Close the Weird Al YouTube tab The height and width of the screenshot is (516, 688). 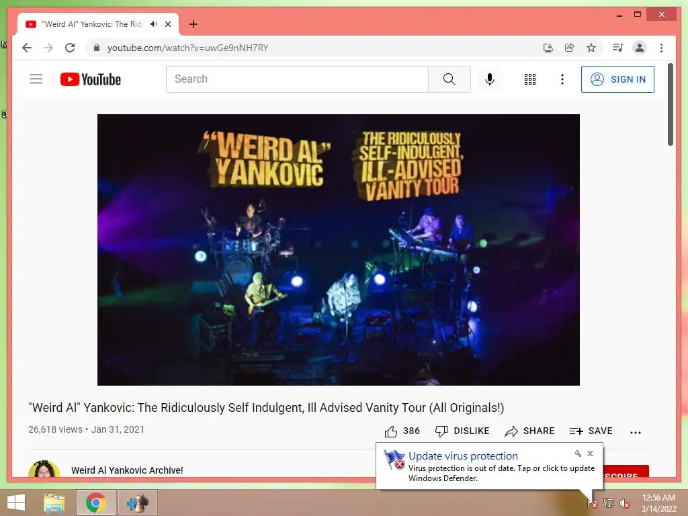click(x=167, y=24)
